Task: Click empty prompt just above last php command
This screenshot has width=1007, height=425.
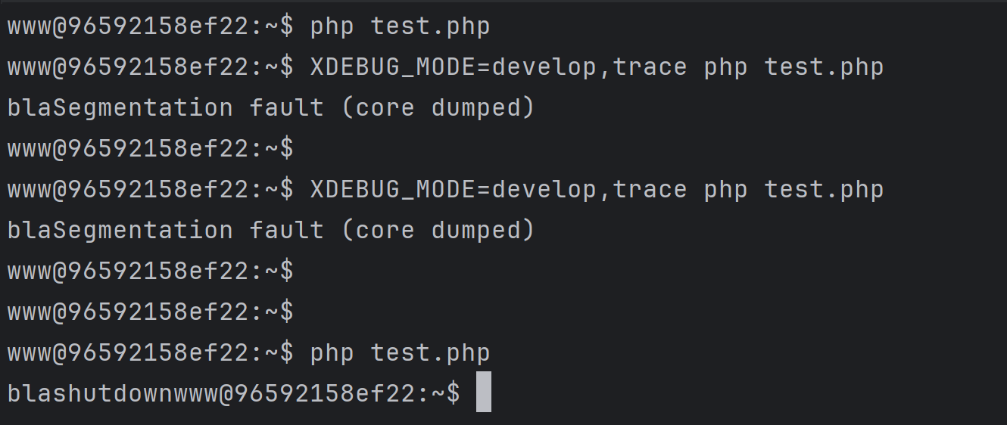Action: [x=150, y=312]
